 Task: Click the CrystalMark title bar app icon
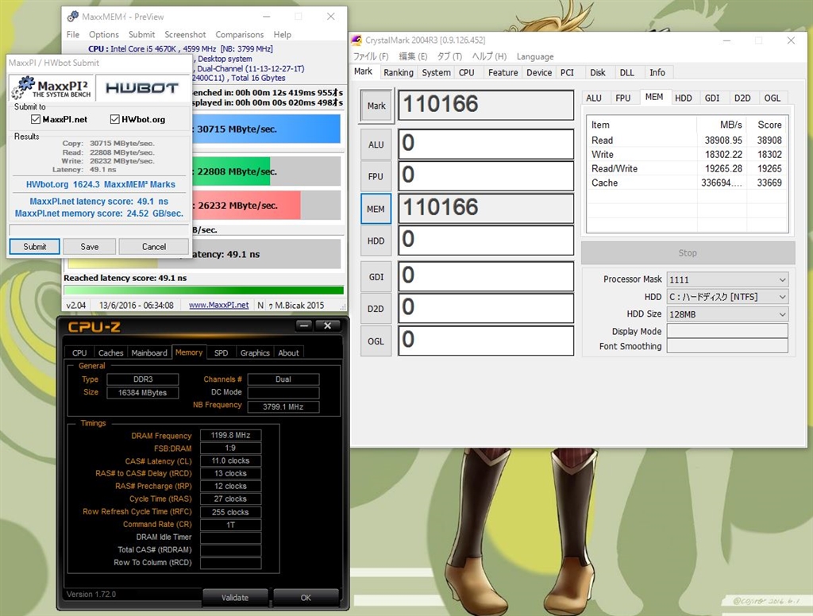356,40
